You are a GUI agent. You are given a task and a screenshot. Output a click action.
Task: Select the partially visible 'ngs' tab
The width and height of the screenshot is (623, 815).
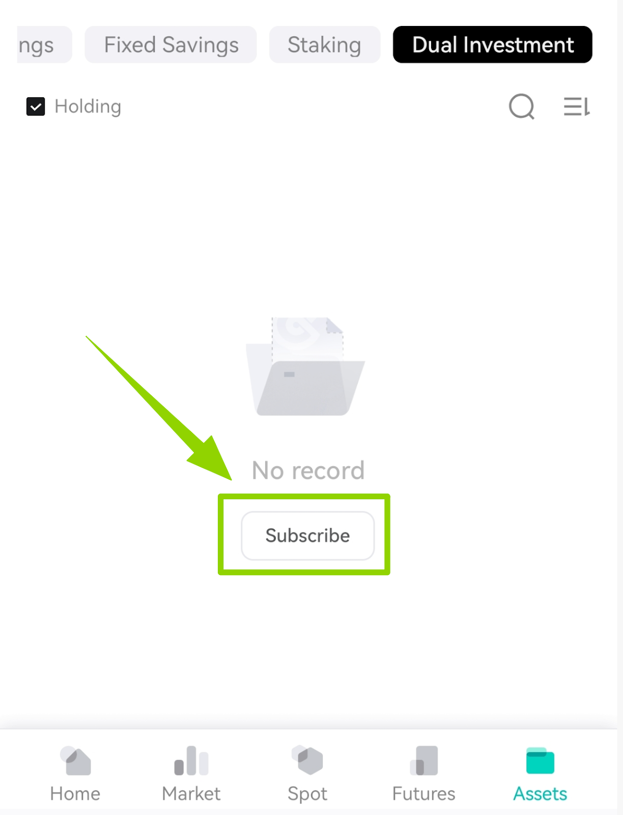pyautogui.click(x=44, y=45)
